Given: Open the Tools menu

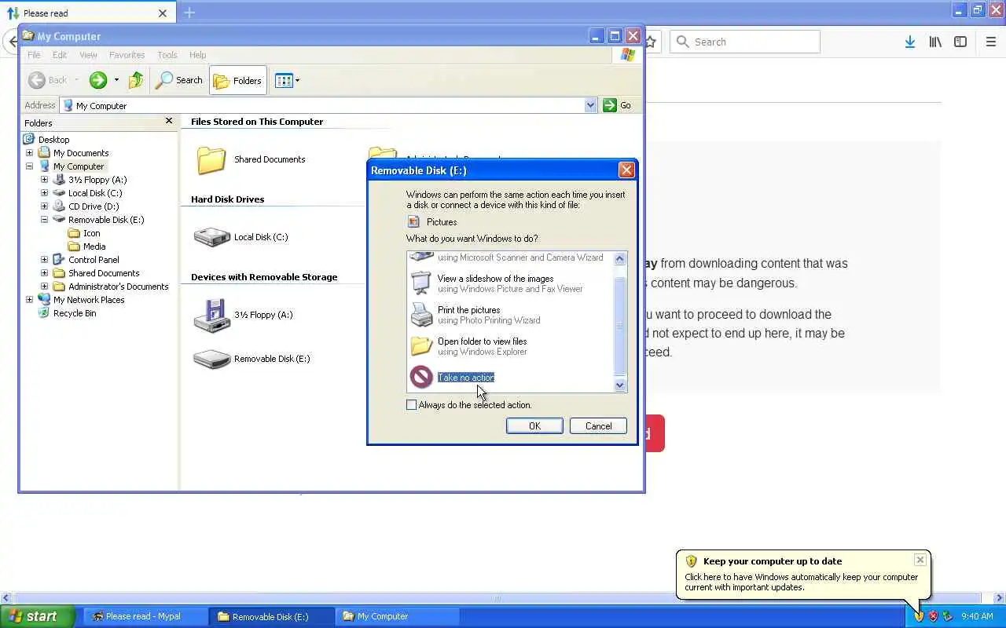Looking at the screenshot, I should click(167, 55).
